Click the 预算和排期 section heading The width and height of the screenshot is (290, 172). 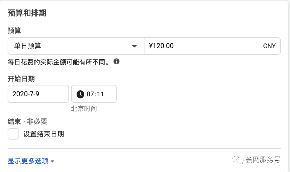coord(27,13)
